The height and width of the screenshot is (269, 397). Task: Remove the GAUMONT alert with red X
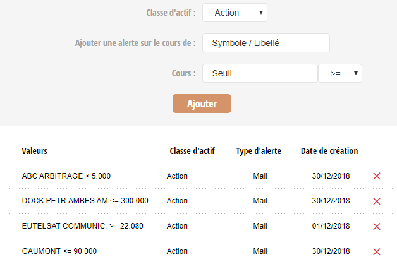point(377,252)
